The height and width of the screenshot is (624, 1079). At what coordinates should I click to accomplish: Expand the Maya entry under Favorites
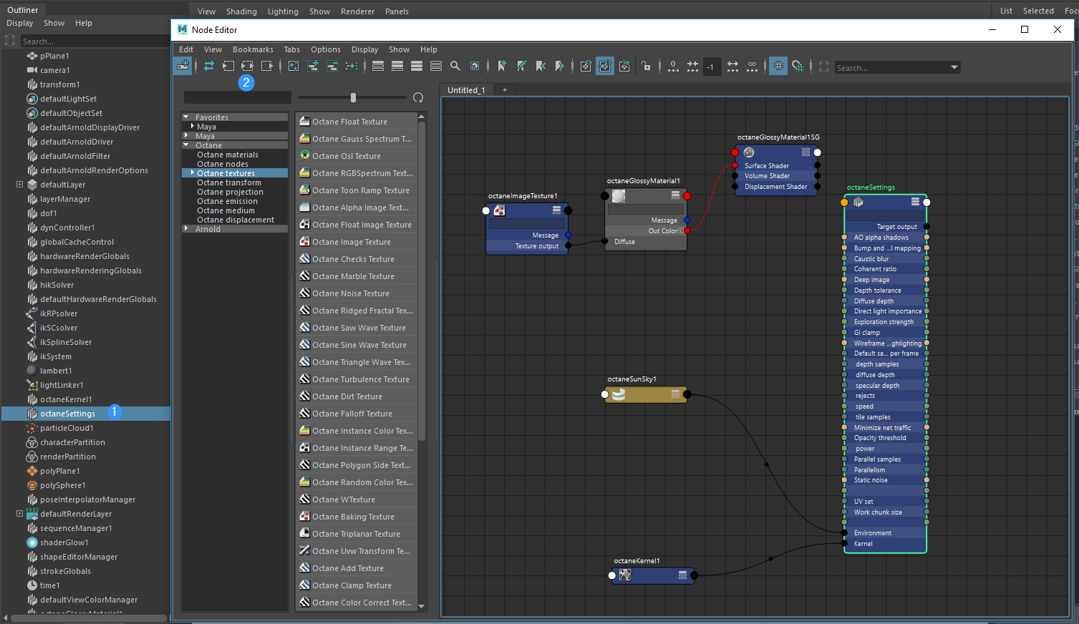coord(193,127)
